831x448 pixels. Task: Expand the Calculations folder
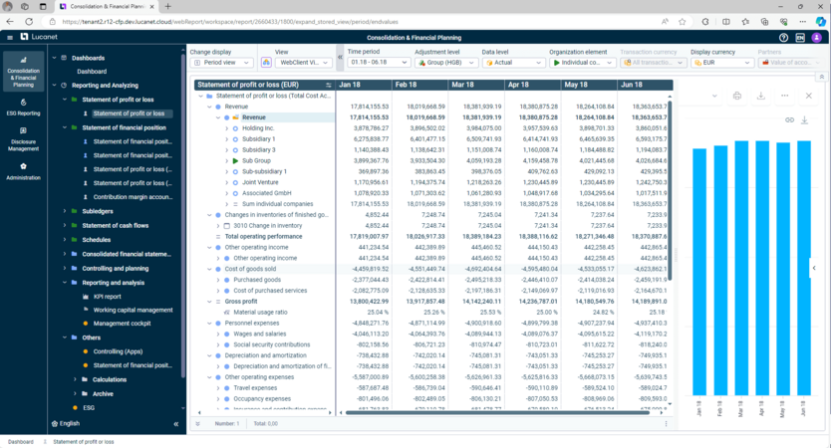tap(75, 379)
